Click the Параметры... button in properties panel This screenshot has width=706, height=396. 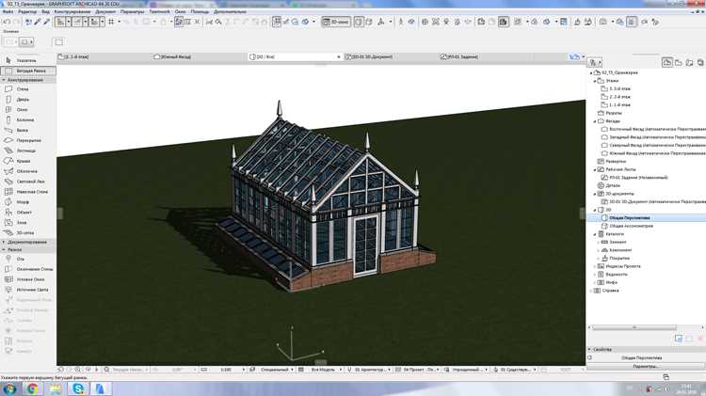(x=645, y=366)
